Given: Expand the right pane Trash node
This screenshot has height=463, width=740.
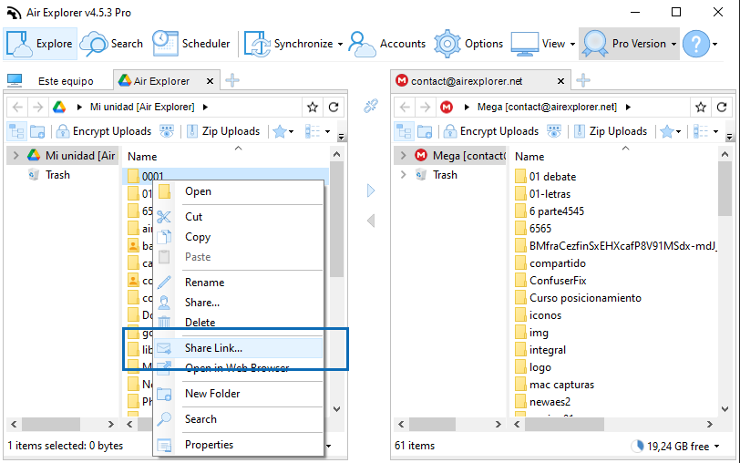Looking at the screenshot, I should [403, 175].
